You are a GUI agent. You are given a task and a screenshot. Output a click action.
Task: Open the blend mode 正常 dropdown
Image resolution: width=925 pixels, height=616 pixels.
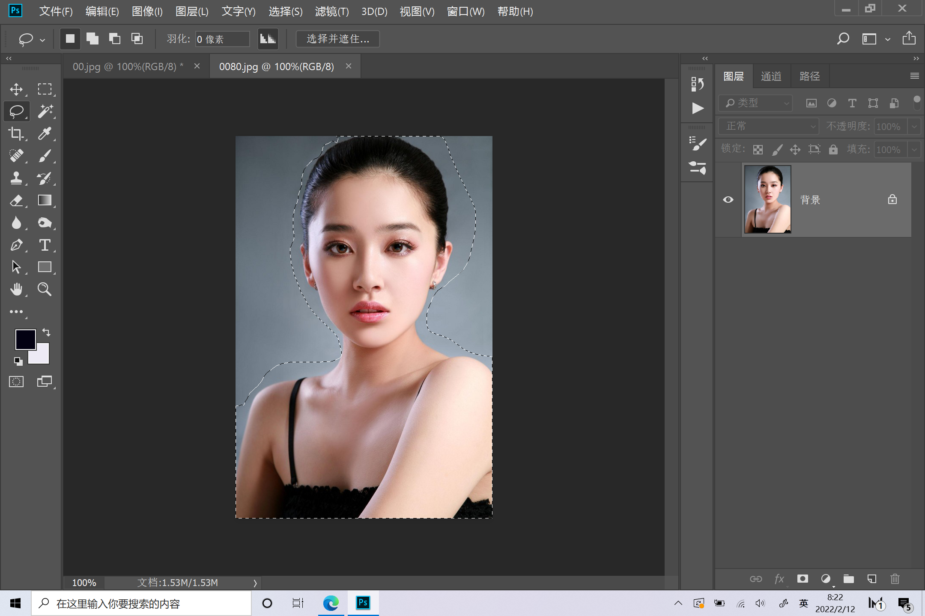[769, 126]
